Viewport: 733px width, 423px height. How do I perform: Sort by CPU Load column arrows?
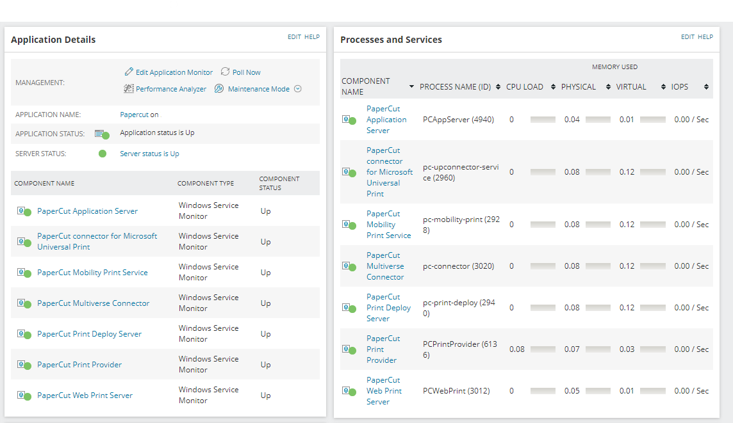[553, 87]
